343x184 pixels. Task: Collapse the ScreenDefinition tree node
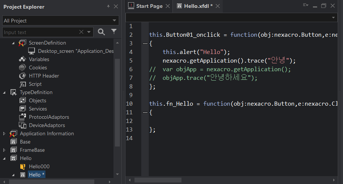[13, 43]
